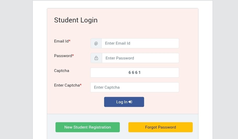Image resolution: width=238 pixels, height=139 pixels.
Task: Focus the Enter Email Id input field
Action: [140, 43]
